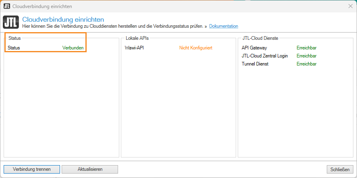This screenshot has width=357, height=178.
Task: Click the Tunnel Dienst service label
Action: click(x=255, y=64)
